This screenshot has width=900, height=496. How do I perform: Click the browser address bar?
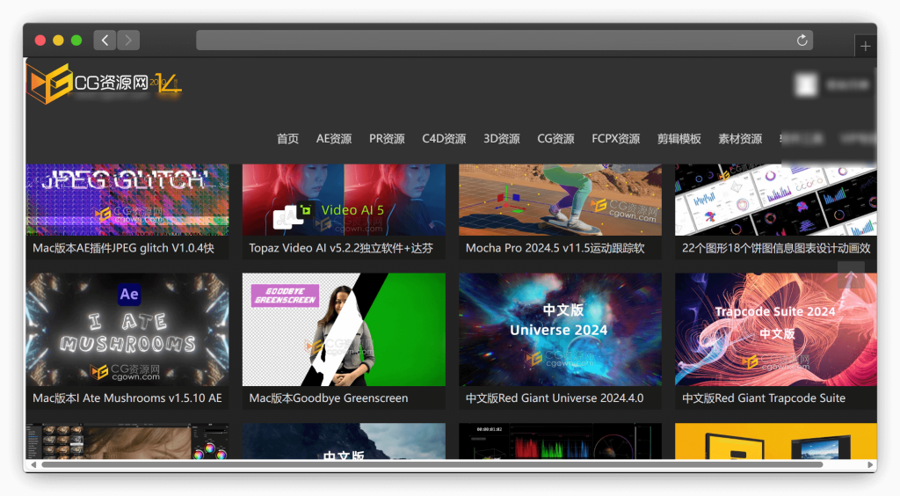click(492, 40)
